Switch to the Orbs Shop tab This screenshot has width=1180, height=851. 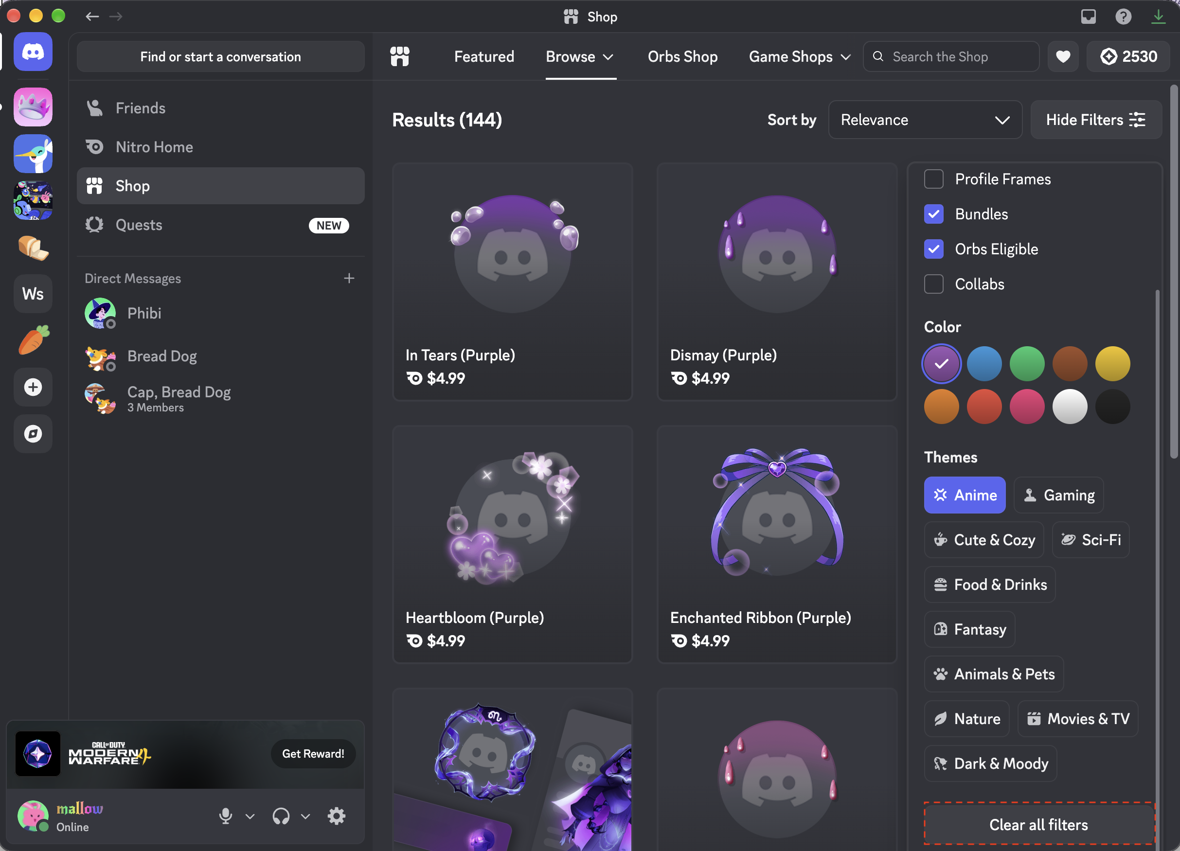(x=682, y=56)
